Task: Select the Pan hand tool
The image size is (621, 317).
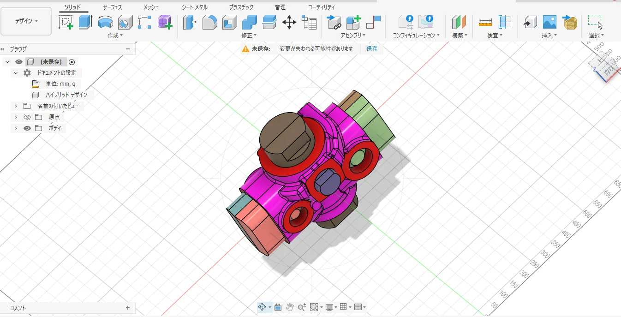Action: pyautogui.click(x=290, y=307)
